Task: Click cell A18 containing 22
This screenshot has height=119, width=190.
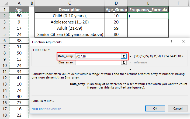Action: pyautogui.click(x=19, y=115)
